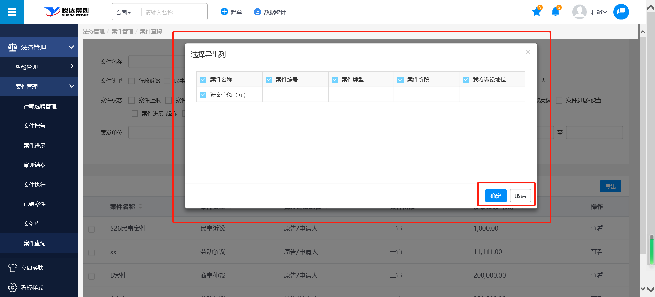
Task: Open the 合同 search type dropdown
Action: click(123, 13)
